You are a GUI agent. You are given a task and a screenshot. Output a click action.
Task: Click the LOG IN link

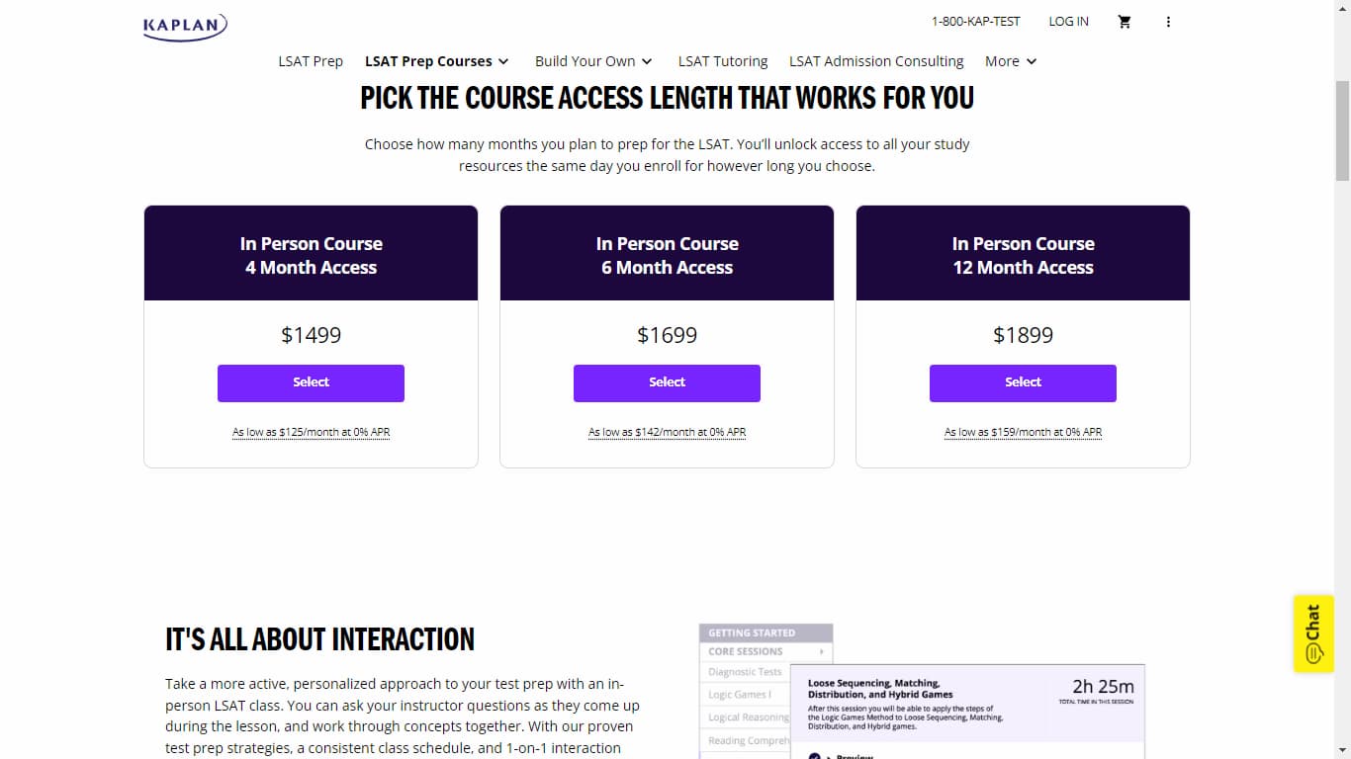[1068, 22]
